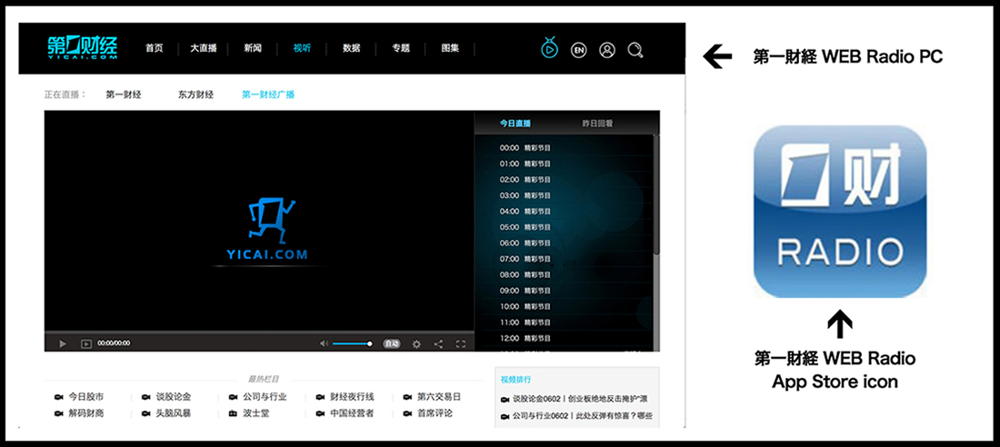The height and width of the screenshot is (447, 1000).
Task: Open the 大直播 menu item
Action: click(204, 48)
